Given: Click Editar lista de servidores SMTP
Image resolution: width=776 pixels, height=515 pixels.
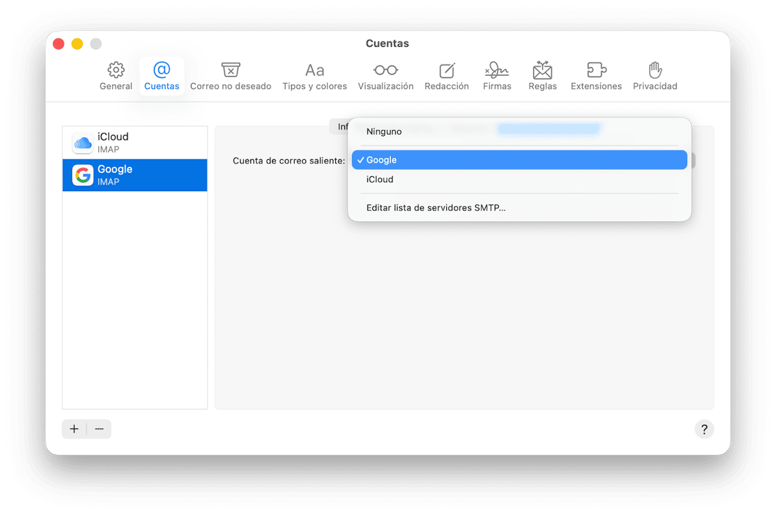Looking at the screenshot, I should point(436,208).
